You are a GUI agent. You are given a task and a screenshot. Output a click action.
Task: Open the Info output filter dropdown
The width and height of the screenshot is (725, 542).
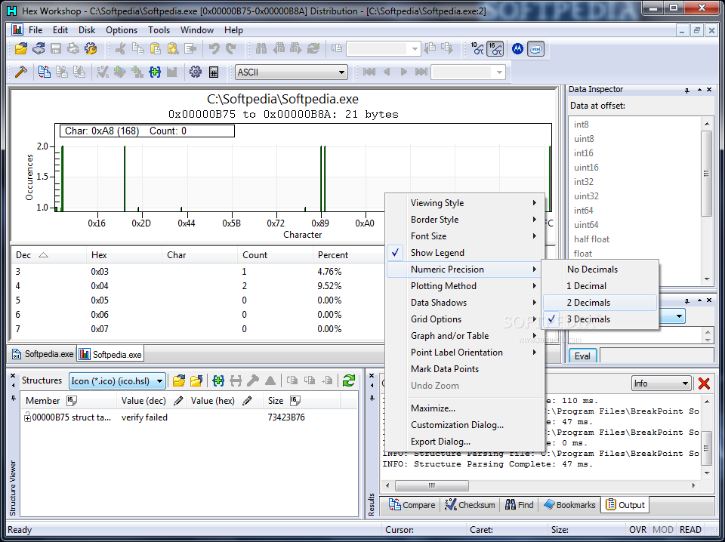coord(662,383)
